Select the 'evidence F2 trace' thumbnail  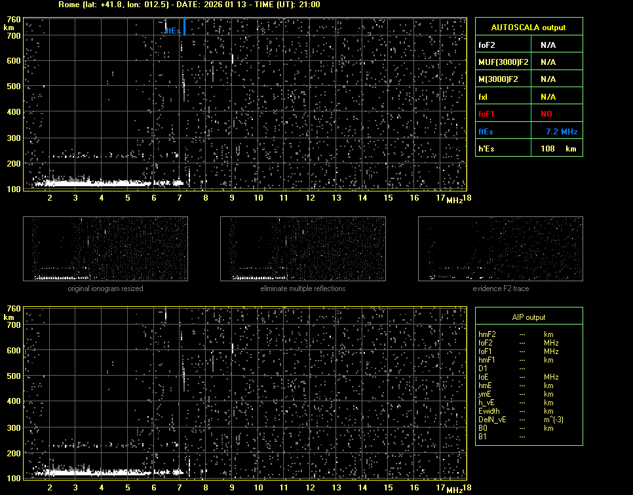[x=501, y=248]
